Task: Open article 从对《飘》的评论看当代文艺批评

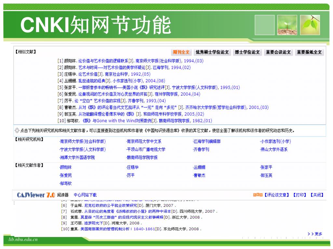Action: (x=128, y=107)
